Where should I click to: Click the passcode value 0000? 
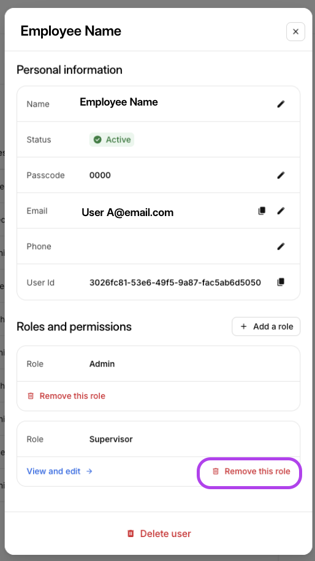pyautogui.click(x=100, y=176)
